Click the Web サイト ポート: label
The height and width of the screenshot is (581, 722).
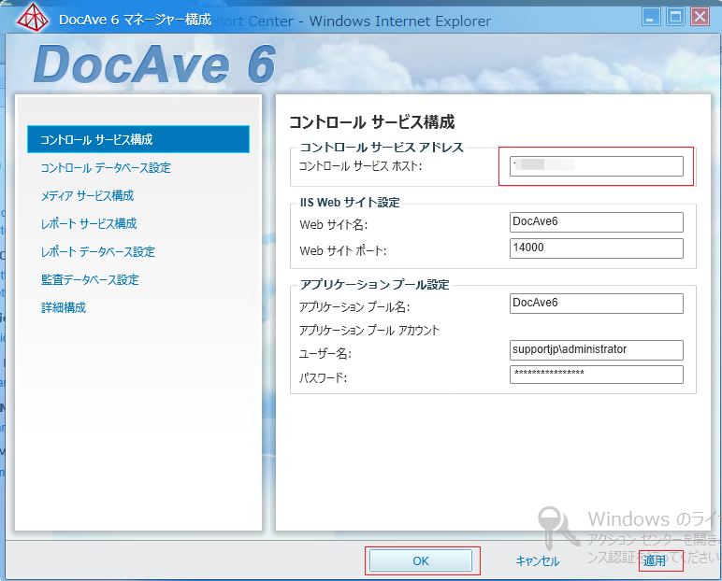(x=343, y=250)
